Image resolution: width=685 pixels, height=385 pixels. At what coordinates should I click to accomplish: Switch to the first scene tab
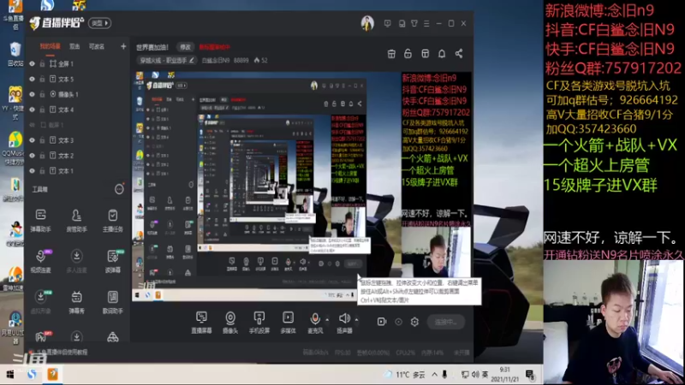[x=51, y=46]
